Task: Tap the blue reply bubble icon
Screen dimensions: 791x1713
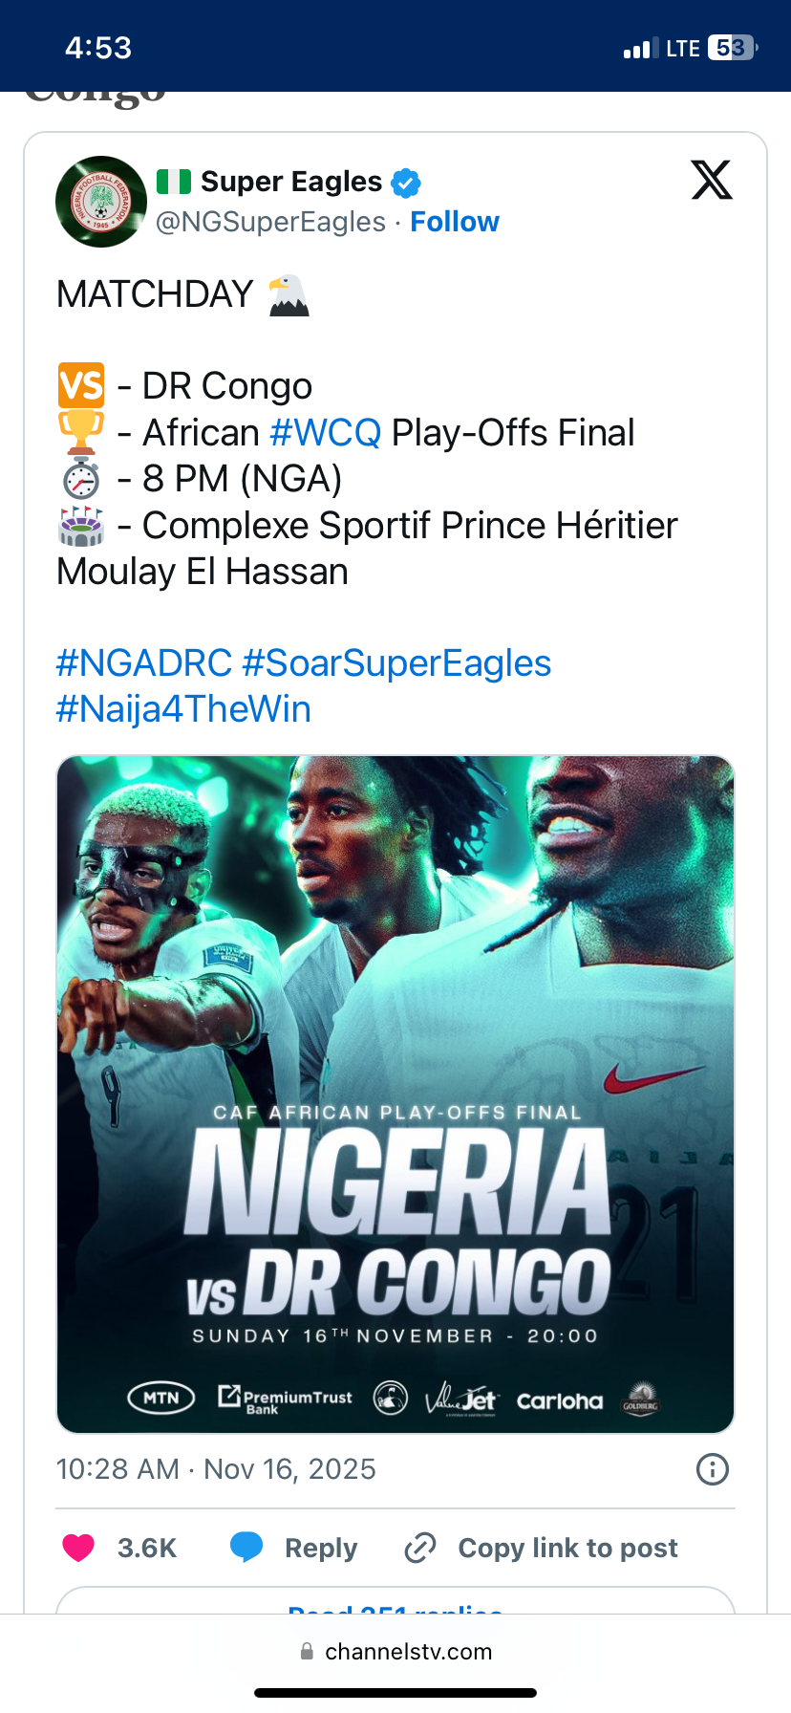Action: (x=246, y=1547)
